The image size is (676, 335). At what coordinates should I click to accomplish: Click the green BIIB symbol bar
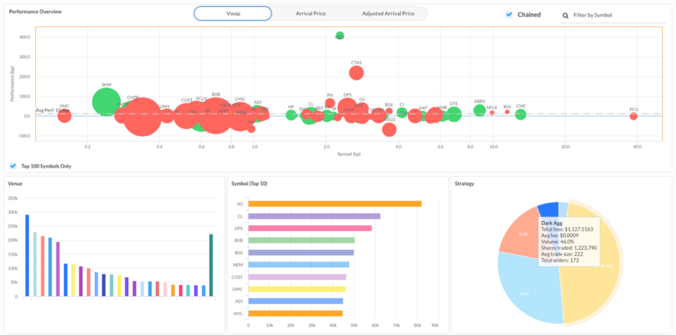pos(301,240)
